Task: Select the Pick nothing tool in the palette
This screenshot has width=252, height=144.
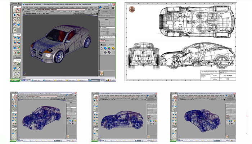Action: (15, 10)
